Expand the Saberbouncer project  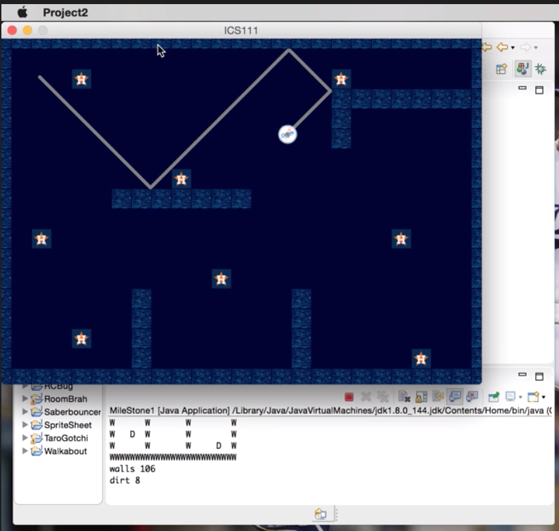pyautogui.click(x=25, y=411)
